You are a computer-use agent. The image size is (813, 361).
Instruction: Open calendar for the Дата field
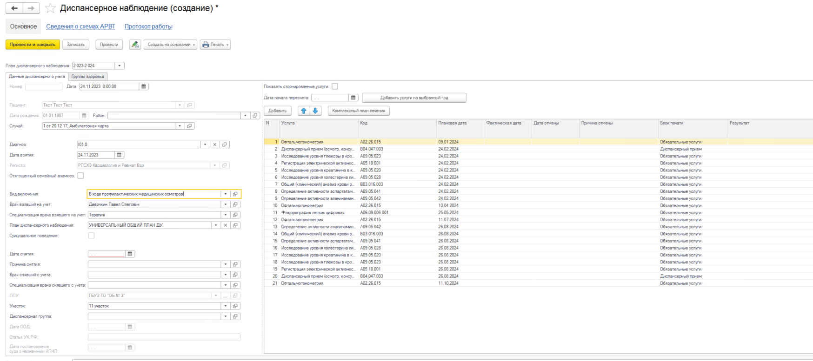tap(144, 86)
